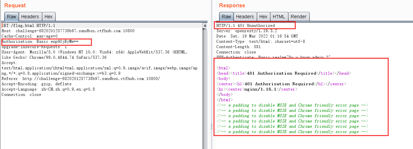Click the request scrollbar up arrow
Viewport: 413px width, 149px height.
pos(205,25)
